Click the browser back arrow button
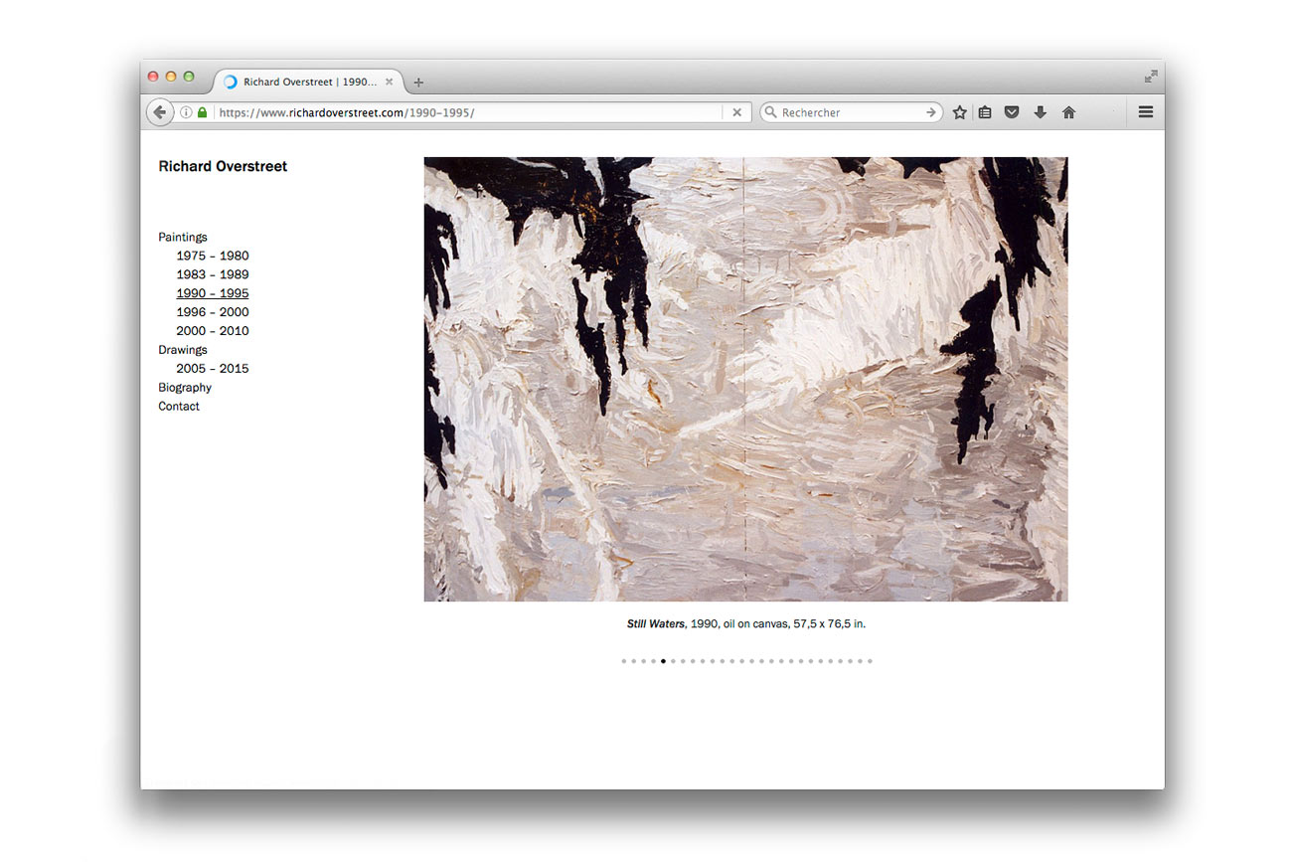Viewport: 1292px width, 862px height. (x=160, y=113)
